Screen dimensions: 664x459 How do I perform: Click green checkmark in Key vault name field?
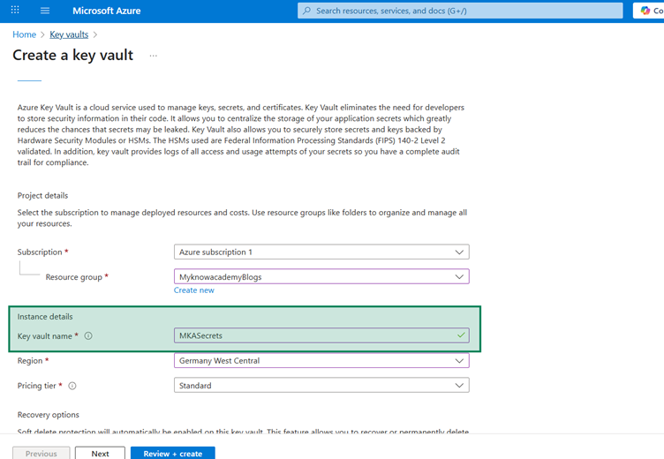[x=460, y=335]
